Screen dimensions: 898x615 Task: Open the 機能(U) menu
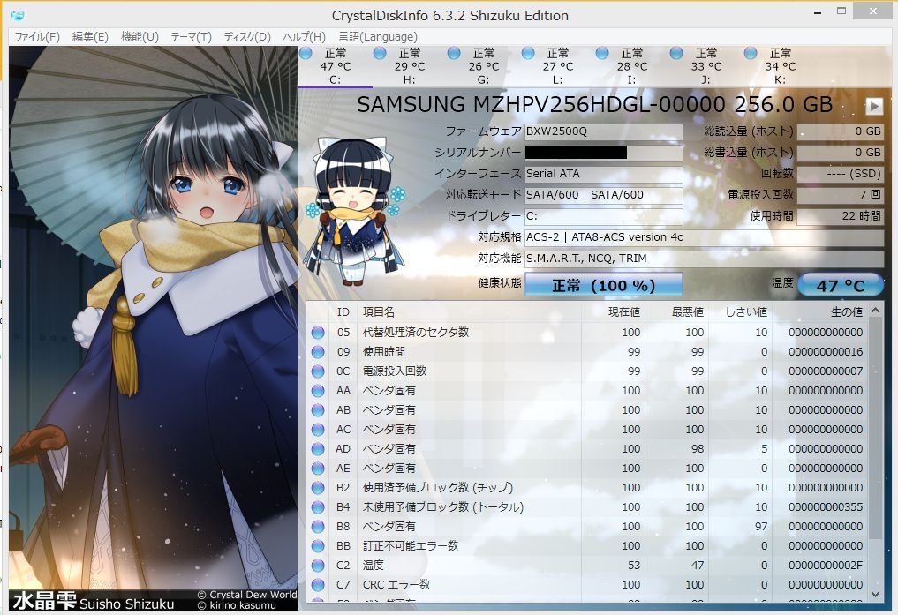point(140,36)
